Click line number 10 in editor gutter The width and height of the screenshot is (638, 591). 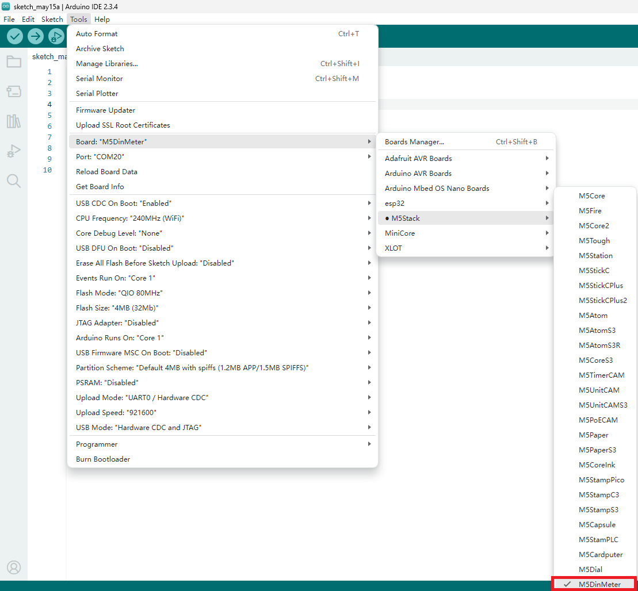tap(47, 170)
